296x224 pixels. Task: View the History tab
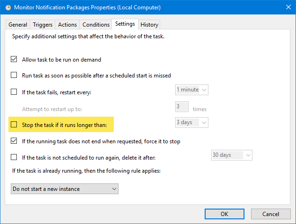[149, 25]
